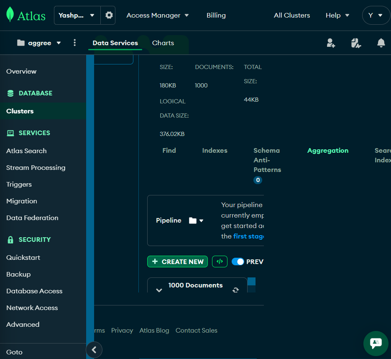Open the support chat bubble
Image resolution: width=391 pixels, height=359 pixels.
pyautogui.click(x=376, y=343)
